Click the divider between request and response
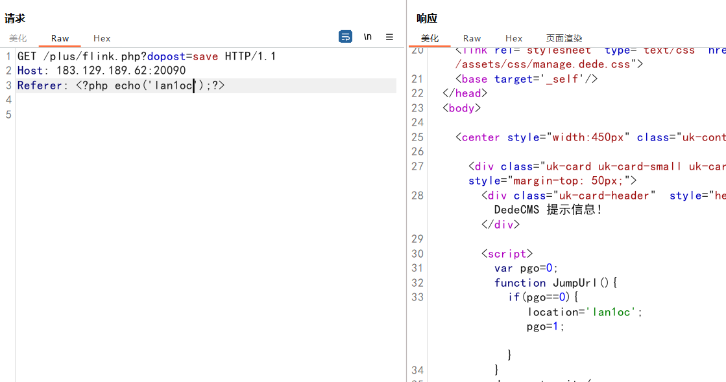The image size is (726, 382). tap(406, 194)
